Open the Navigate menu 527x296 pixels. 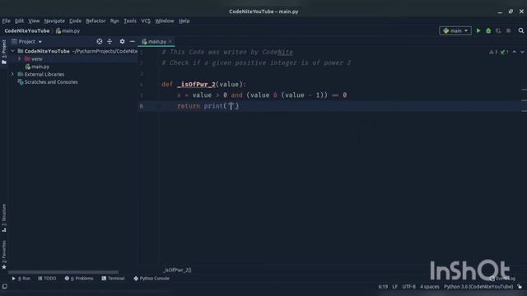[54, 21]
